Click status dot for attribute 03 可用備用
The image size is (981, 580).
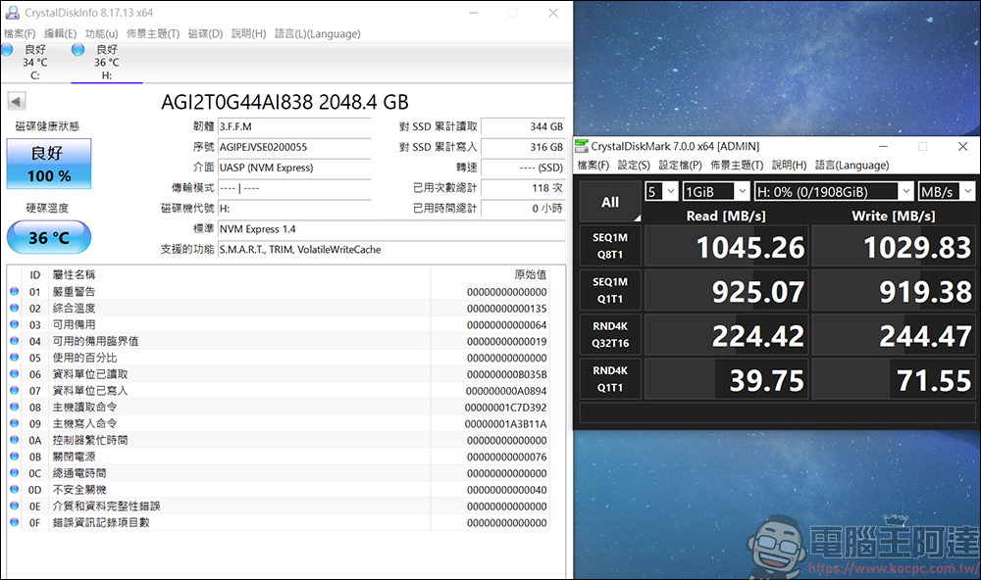(15, 324)
